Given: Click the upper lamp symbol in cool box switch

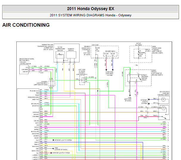Looking at the screenshot, I should pyautogui.click(x=163, y=99).
